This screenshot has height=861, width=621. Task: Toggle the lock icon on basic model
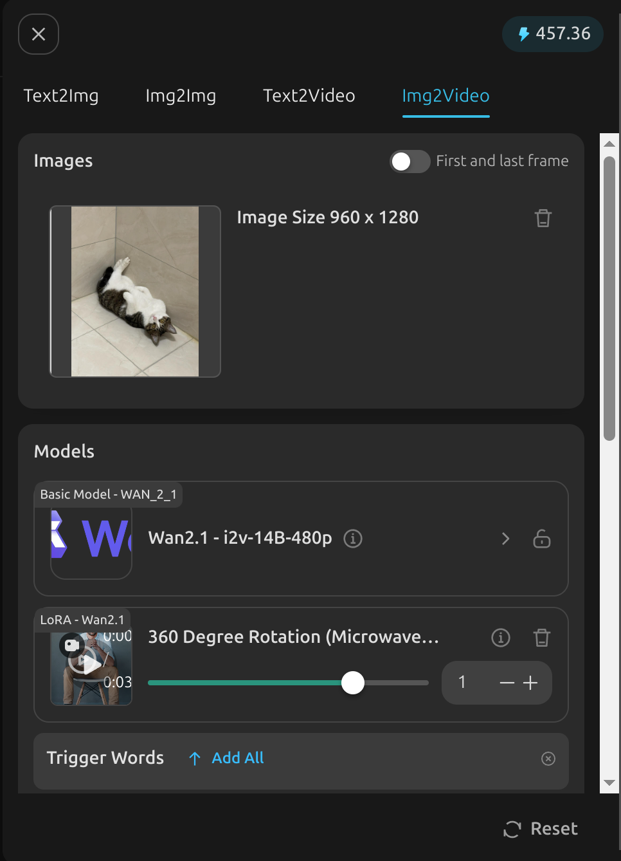542,539
